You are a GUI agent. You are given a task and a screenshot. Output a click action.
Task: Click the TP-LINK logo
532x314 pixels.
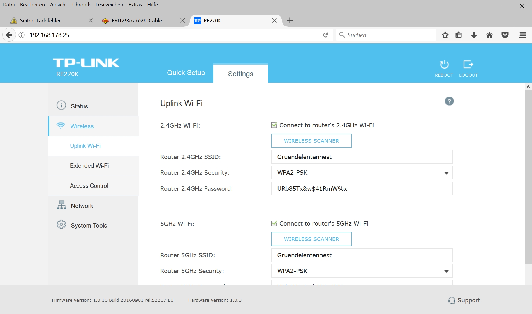click(x=86, y=63)
